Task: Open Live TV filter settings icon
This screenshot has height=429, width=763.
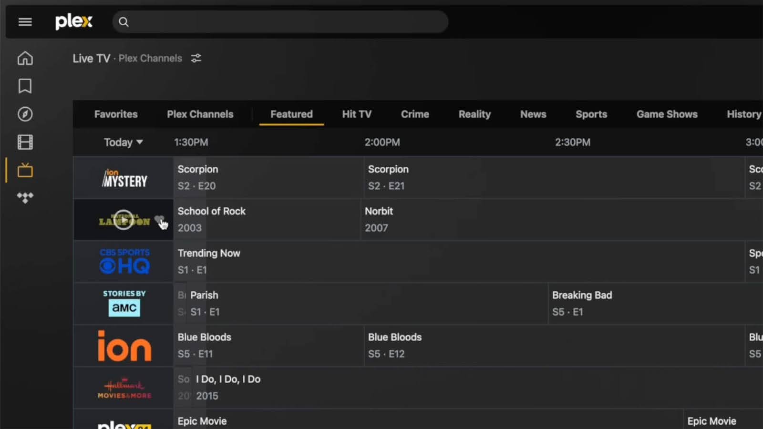Action: [196, 58]
